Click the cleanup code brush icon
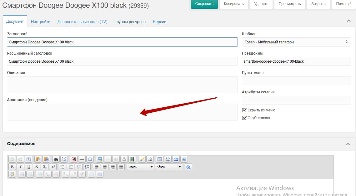This screenshot has height=196, width=356. [142, 159]
